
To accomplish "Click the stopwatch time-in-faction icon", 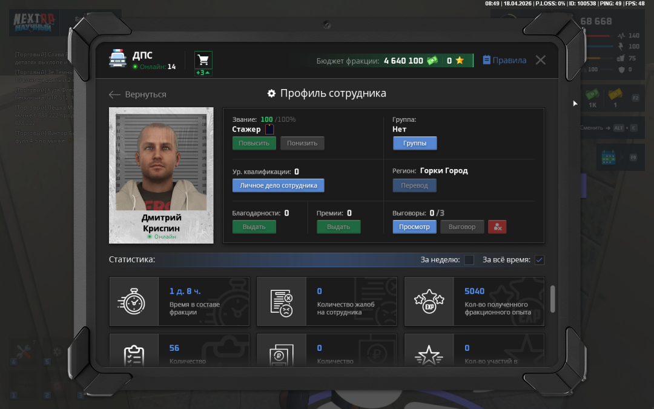I will [134, 301].
